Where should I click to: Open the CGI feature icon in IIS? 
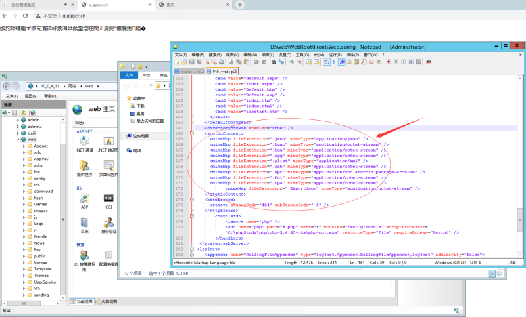[x=108, y=201]
